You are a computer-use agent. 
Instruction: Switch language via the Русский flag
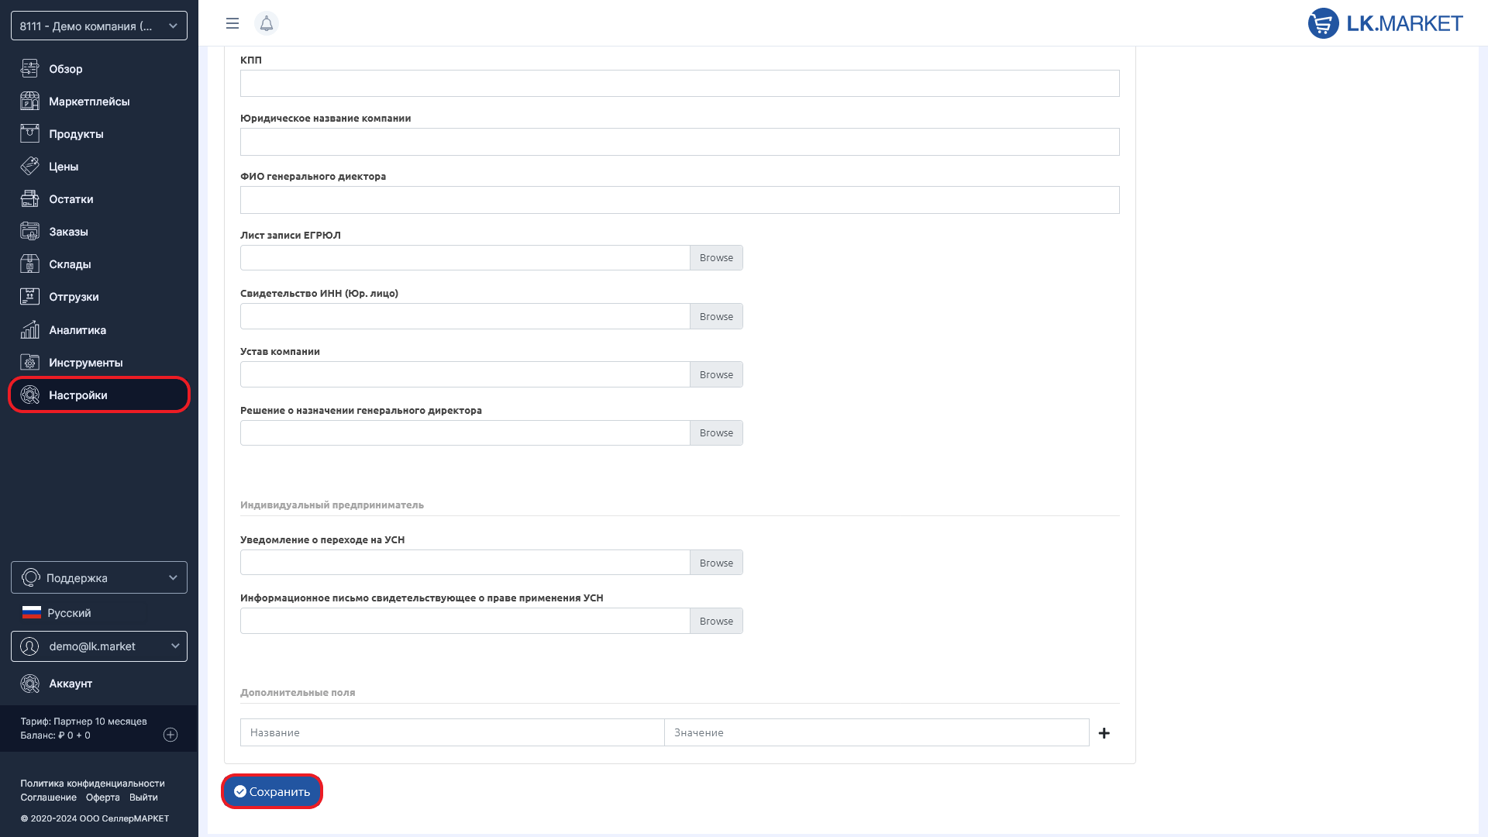point(32,613)
